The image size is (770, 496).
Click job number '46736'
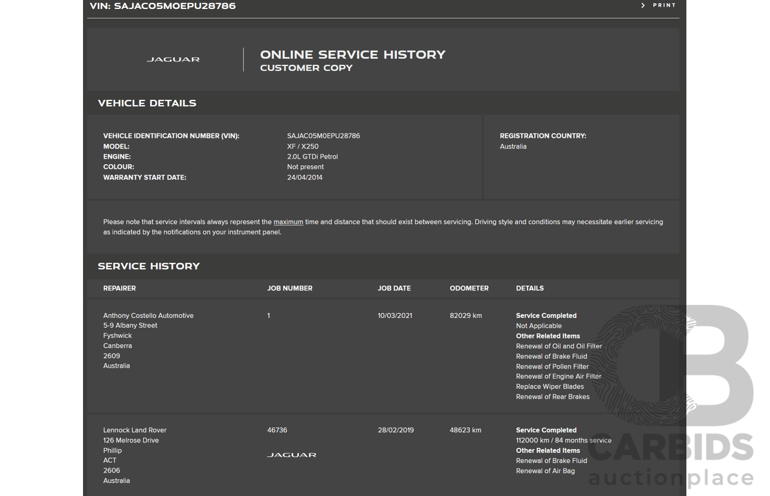[x=277, y=430]
